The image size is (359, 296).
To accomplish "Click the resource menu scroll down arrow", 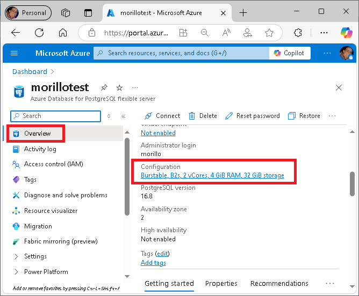I will (127, 276).
